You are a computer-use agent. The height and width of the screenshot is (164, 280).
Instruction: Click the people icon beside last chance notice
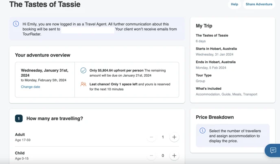(83, 84)
